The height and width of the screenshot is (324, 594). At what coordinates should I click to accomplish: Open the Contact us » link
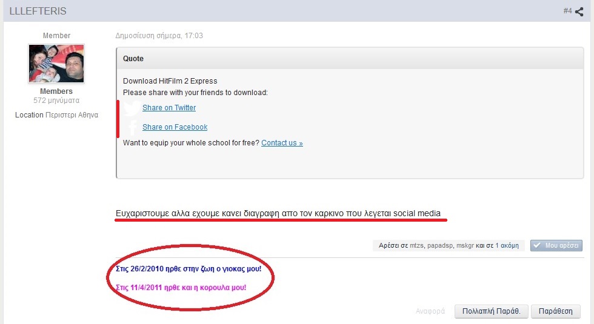[x=282, y=143]
